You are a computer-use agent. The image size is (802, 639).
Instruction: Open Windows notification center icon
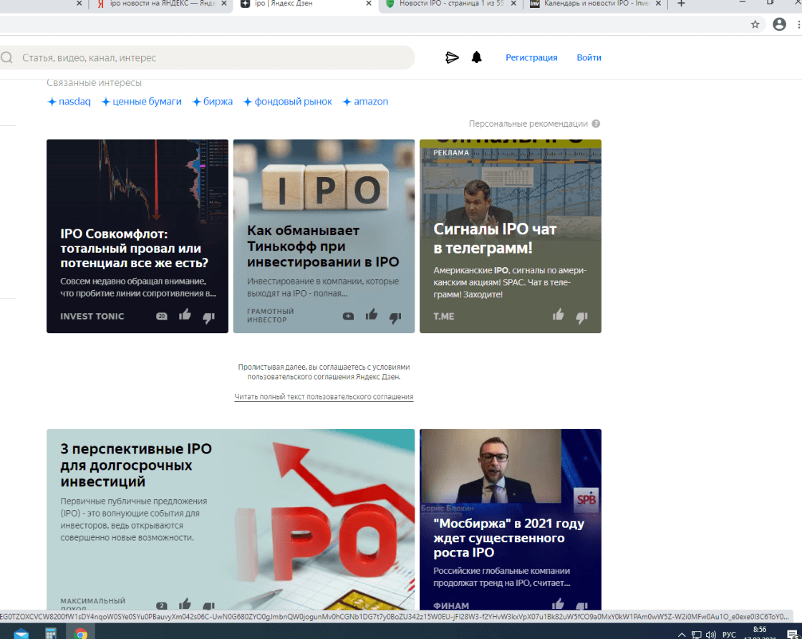tap(792, 635)
